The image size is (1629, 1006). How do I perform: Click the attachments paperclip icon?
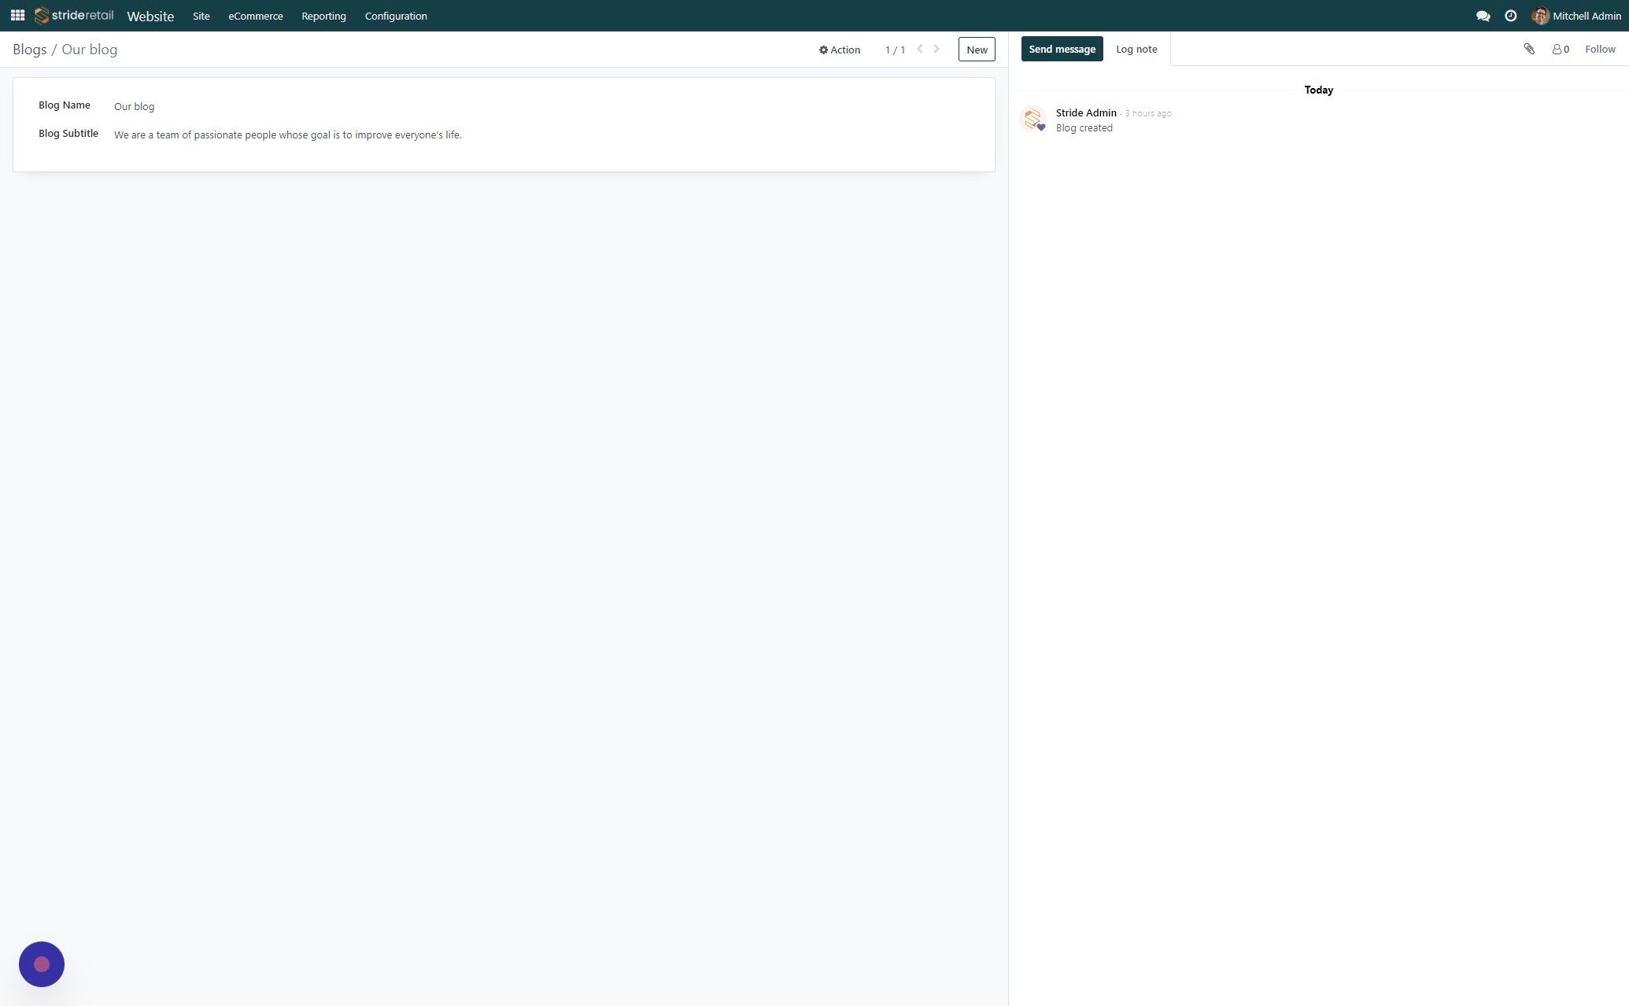point(1529,49)
